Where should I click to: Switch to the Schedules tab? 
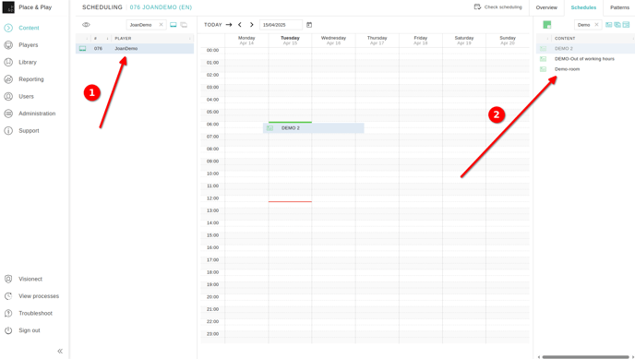pos(583,7)
